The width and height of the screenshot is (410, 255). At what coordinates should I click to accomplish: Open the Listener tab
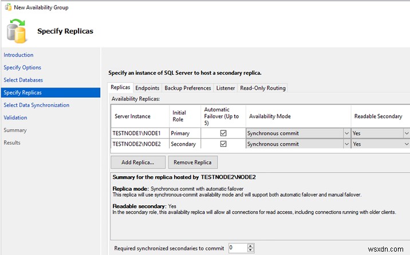click(226, 88)
